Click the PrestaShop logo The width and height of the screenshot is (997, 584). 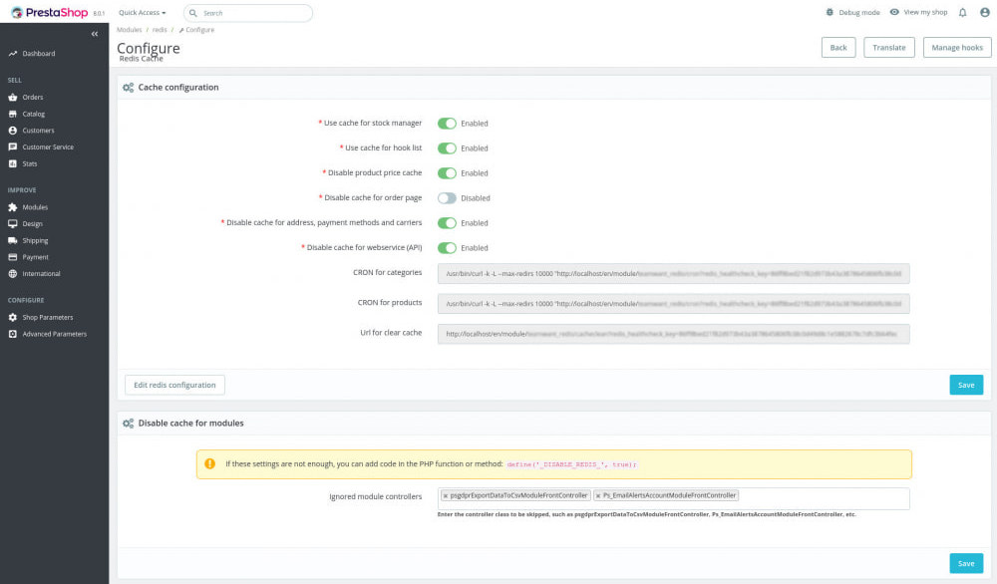click(50, 12)
